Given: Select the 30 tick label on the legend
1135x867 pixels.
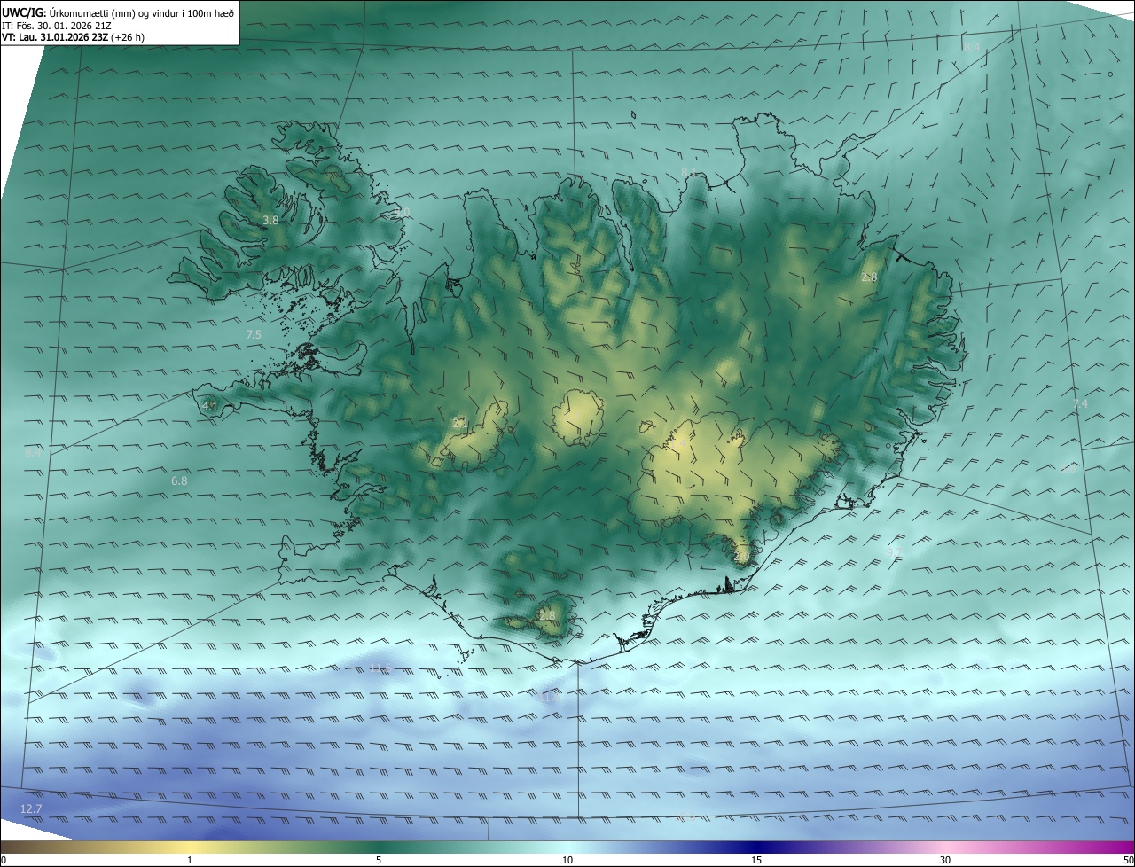Looking at the screenshot, I should click(x=945, y=860).
